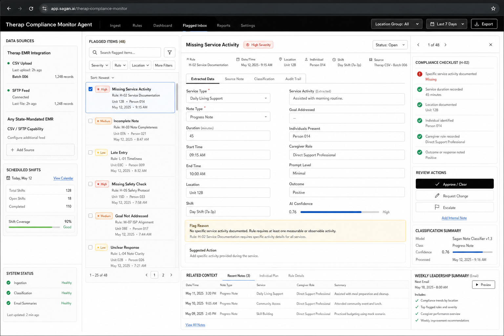
Task: Open the Dashboard nav tab
Action: (163, 26)
